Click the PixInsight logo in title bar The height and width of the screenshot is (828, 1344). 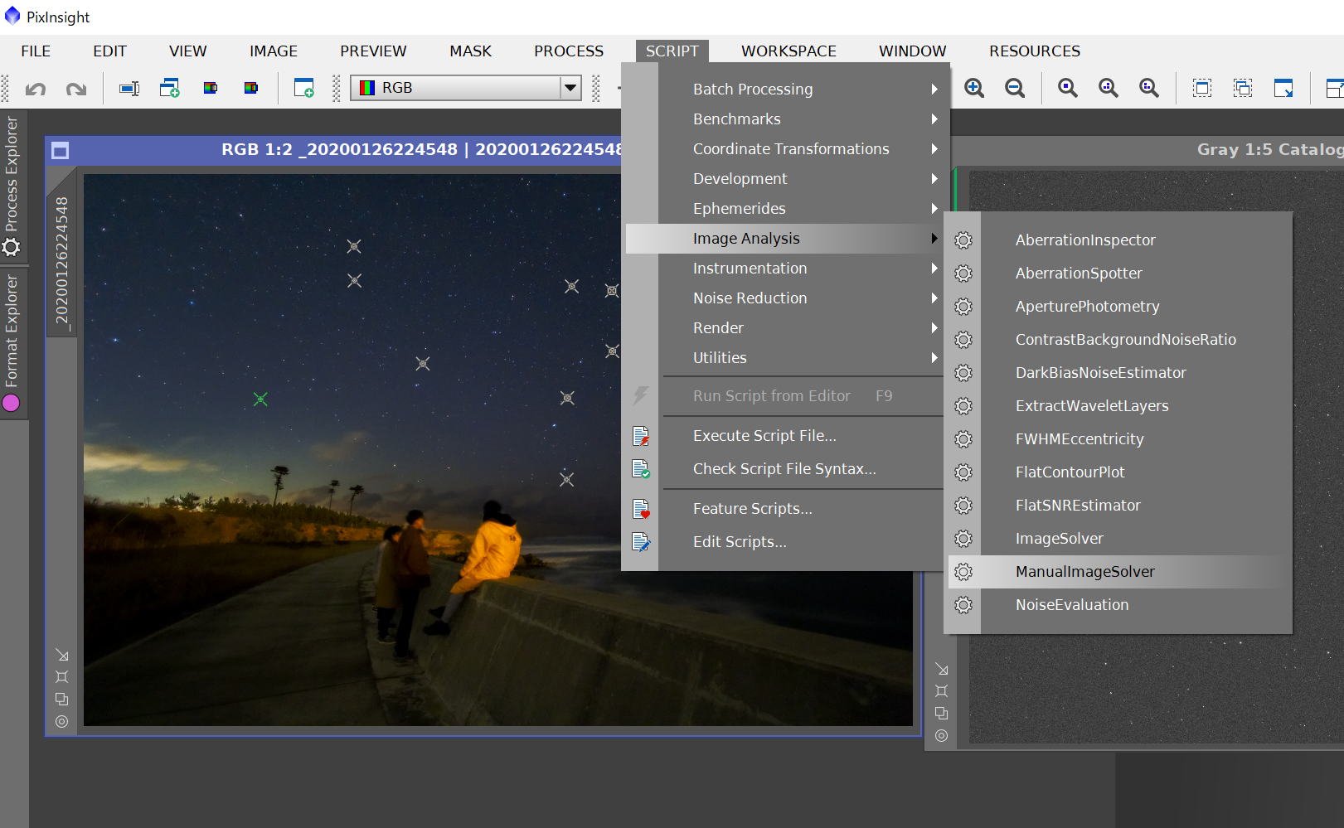tap(12, 16)
